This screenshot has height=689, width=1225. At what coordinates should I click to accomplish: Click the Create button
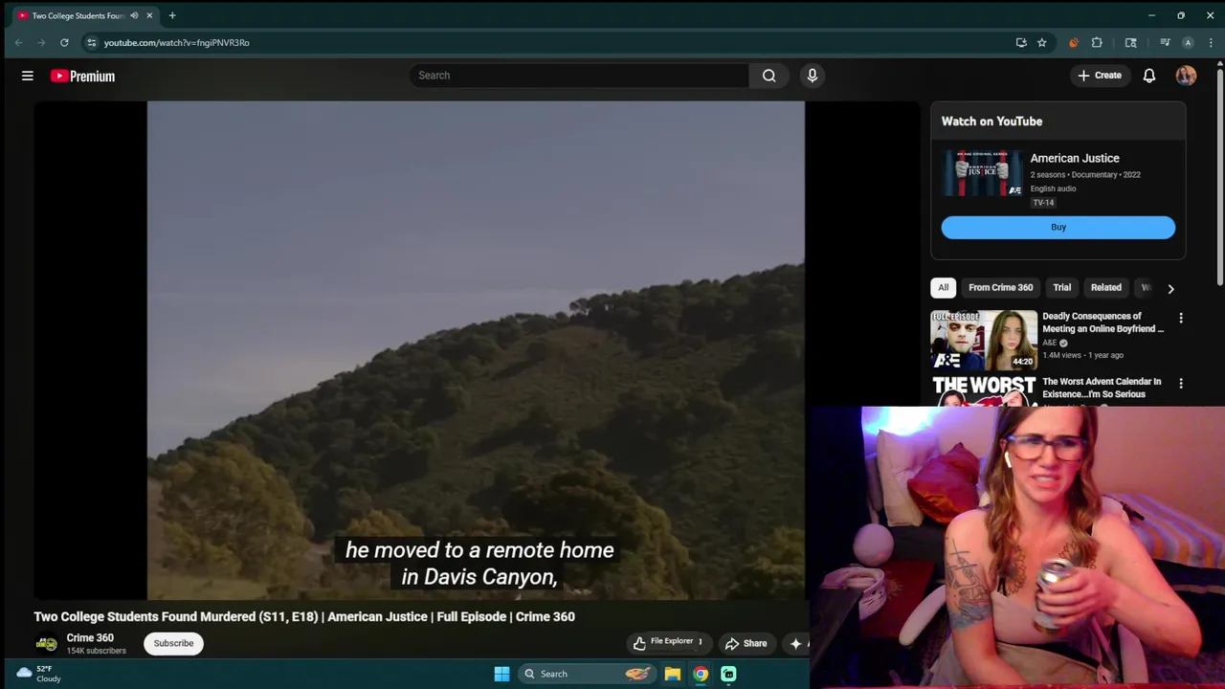pos(1099,76)
